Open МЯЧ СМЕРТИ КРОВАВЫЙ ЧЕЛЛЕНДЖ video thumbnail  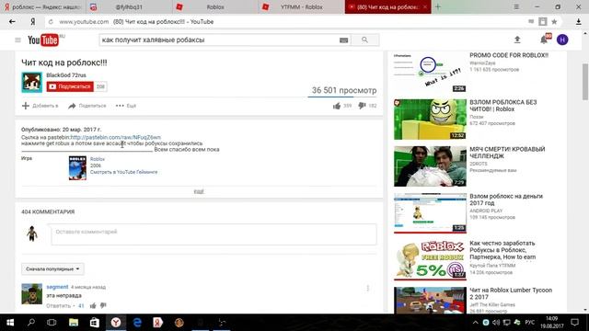[430, 166]
